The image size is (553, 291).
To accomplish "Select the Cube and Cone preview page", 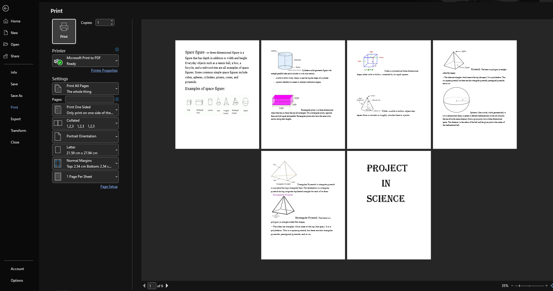I will (389, 95).
